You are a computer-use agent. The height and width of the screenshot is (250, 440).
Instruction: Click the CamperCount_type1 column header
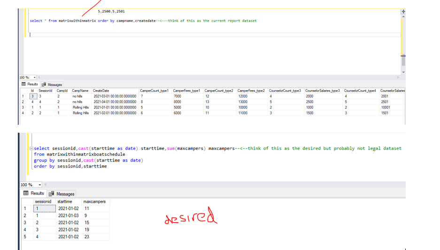154,91
